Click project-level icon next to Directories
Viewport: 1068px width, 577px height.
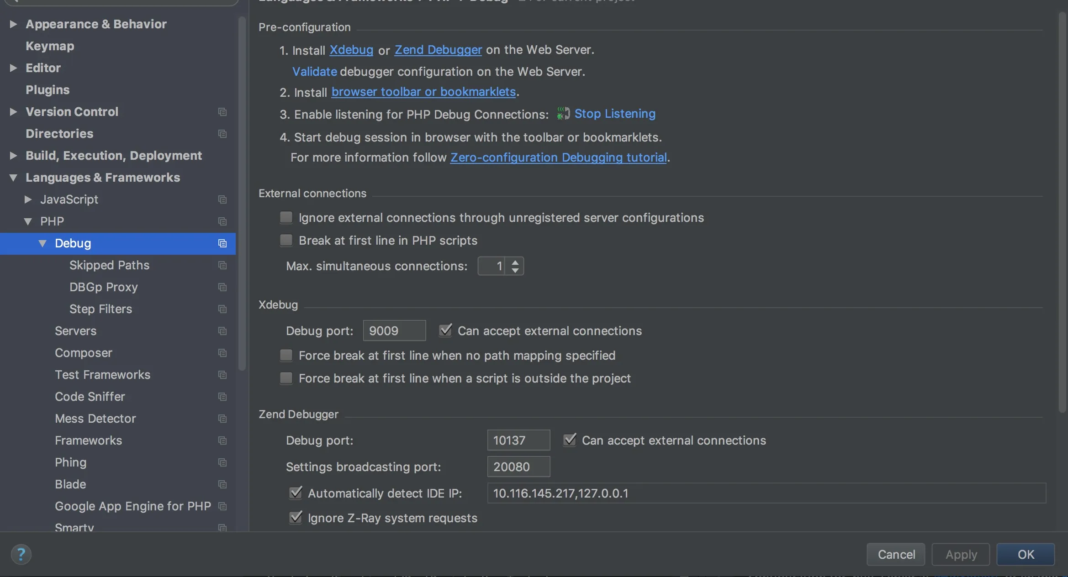point(222,134)
